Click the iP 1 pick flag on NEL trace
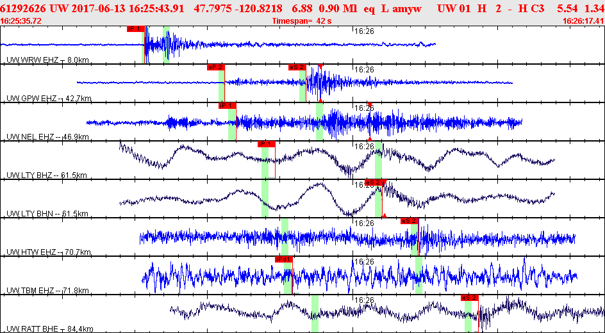605x333 pixels. pos(228,106)
